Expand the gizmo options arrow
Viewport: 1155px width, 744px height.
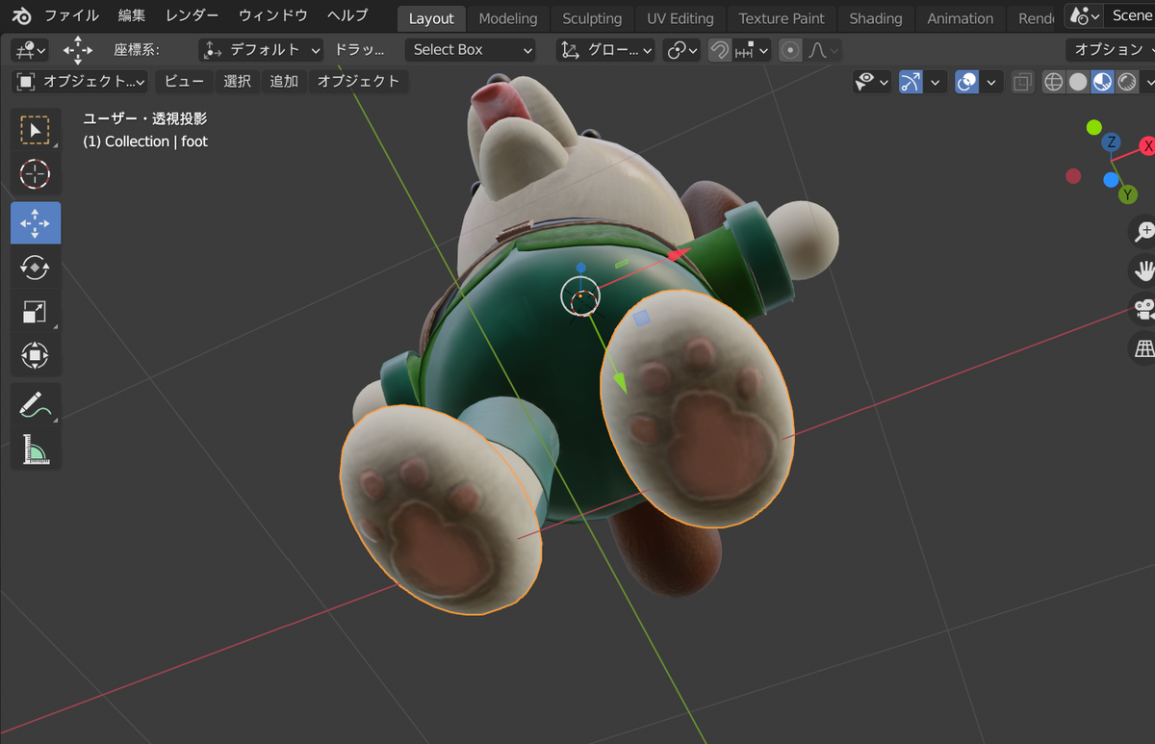[x=936, y=82]
